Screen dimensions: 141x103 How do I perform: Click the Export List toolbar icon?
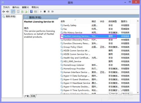(x=26, y=12)
